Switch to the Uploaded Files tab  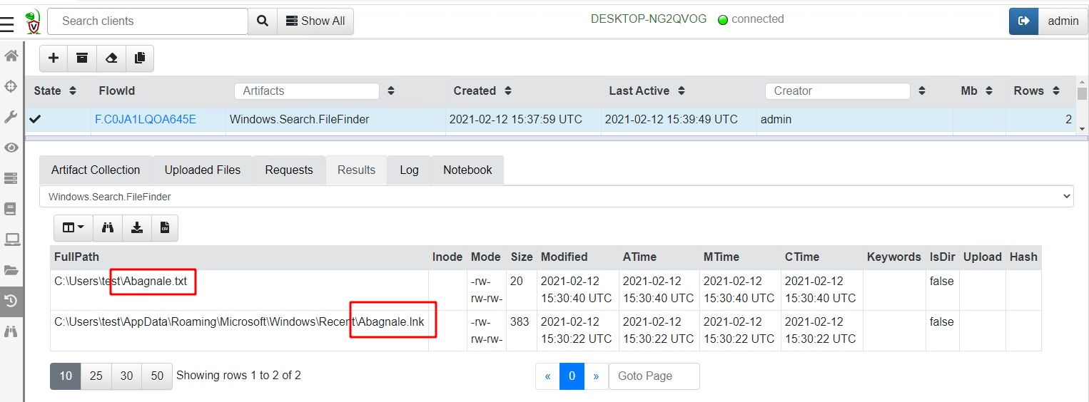click(x=203, y=170)
